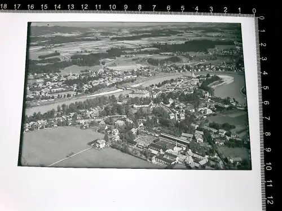Image resolution: width=282 pixels, height=211 pixels.
Task: Click the number 13 on the top ruler
Action: coord(70,7)
